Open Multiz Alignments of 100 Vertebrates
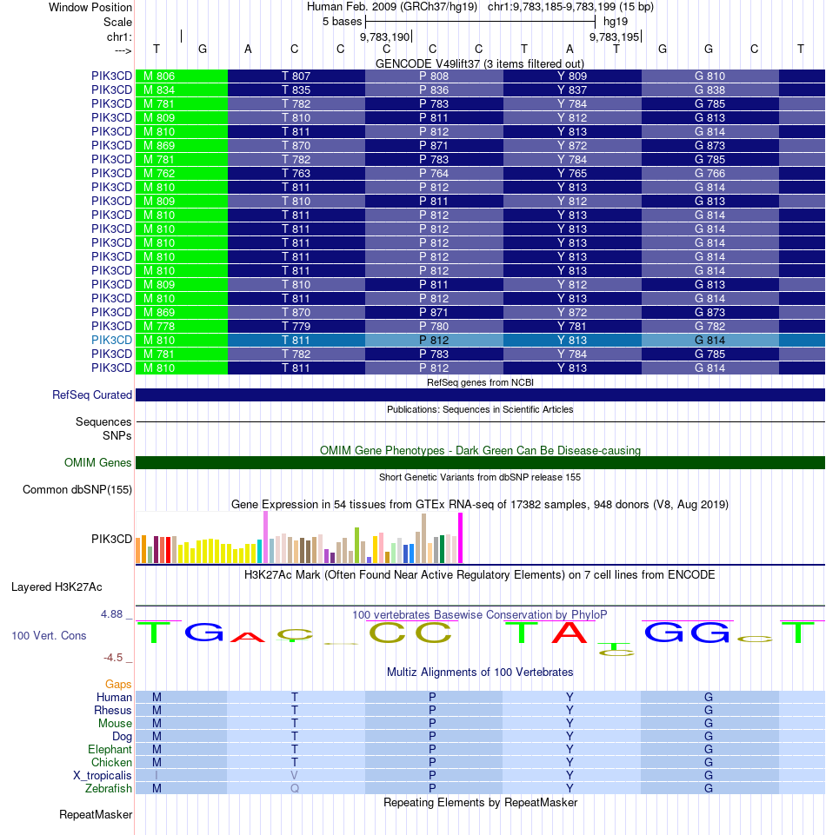 click(x=480, y=672)
